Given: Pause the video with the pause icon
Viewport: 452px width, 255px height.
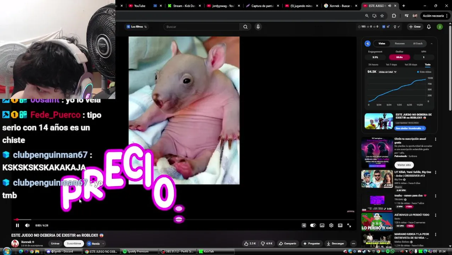Looking at the screenshot, I should pos(17,225).
